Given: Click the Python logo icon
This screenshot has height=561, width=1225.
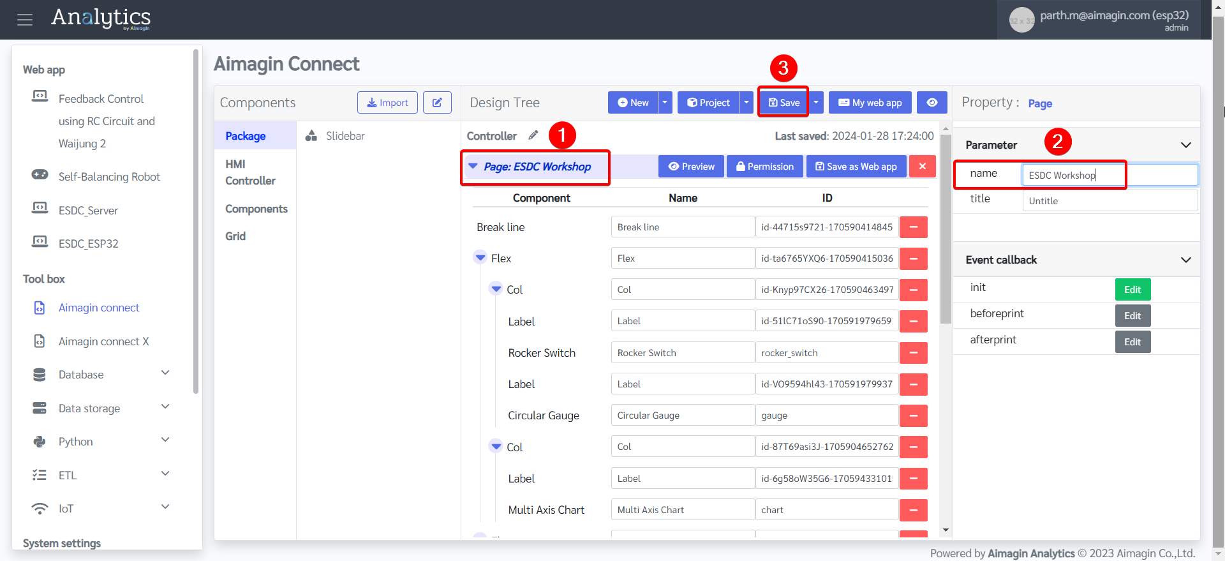Looking at the screenshot, I should [x=40, y=442].
